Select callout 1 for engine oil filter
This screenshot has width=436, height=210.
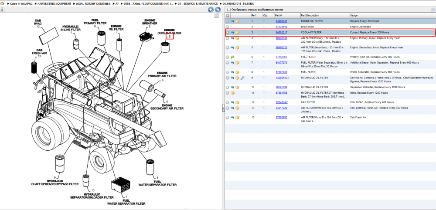tap(116, 33)
